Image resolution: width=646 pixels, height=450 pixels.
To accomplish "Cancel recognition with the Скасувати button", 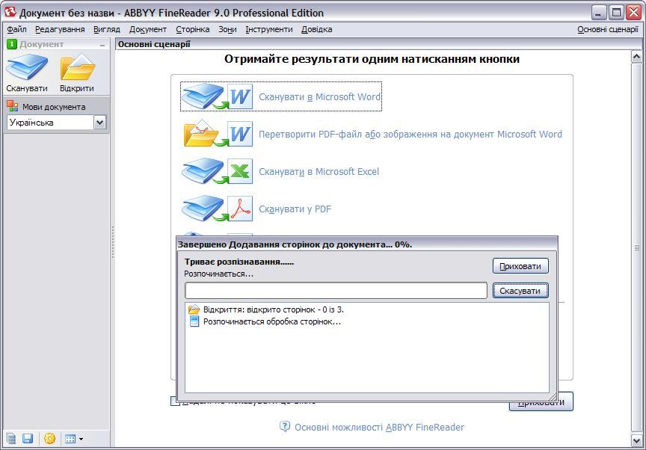I will click(520, 291).
